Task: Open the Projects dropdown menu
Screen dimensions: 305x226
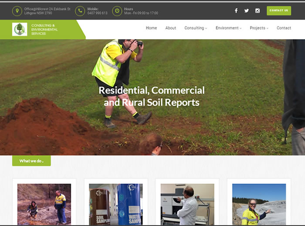Action: [259, 28]
